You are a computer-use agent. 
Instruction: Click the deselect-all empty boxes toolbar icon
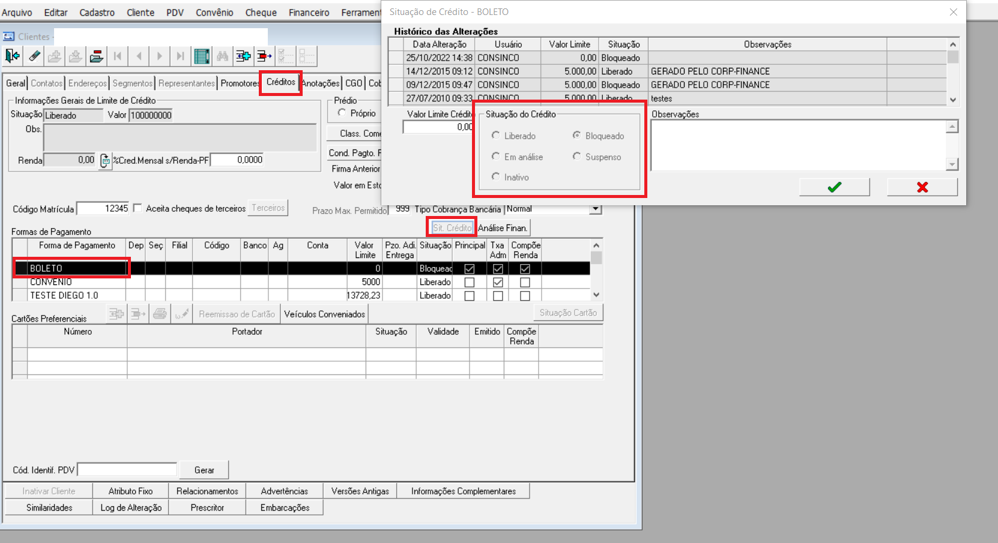307,56
